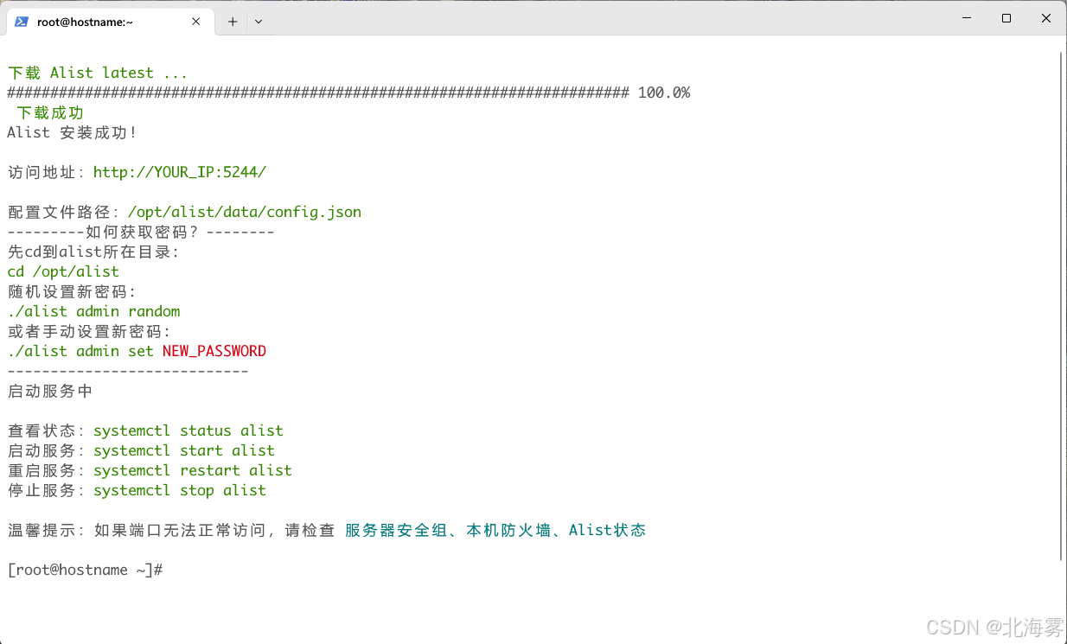This screenshot has width=1067, height=644.
Task: Click systemctl status alist command
Action: pos(188,430)
